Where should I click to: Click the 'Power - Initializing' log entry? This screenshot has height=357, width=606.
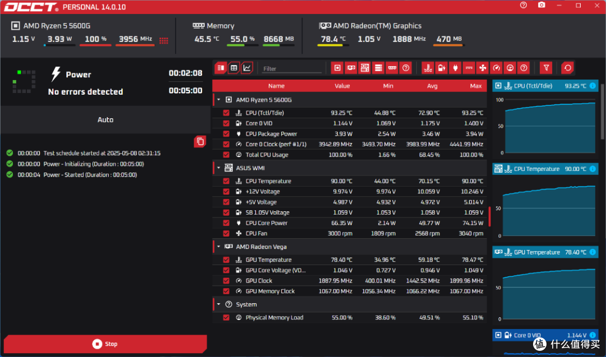pos(75,164)
